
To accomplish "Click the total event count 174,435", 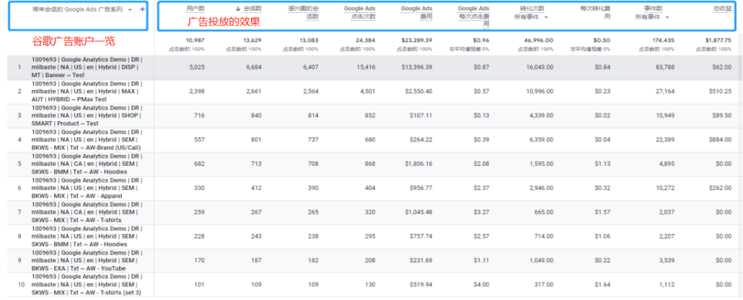I will pos(663,41).
